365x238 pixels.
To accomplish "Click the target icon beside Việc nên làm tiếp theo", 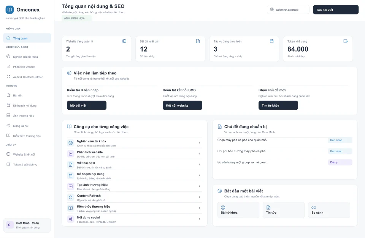I will click(x=69, y=73).
